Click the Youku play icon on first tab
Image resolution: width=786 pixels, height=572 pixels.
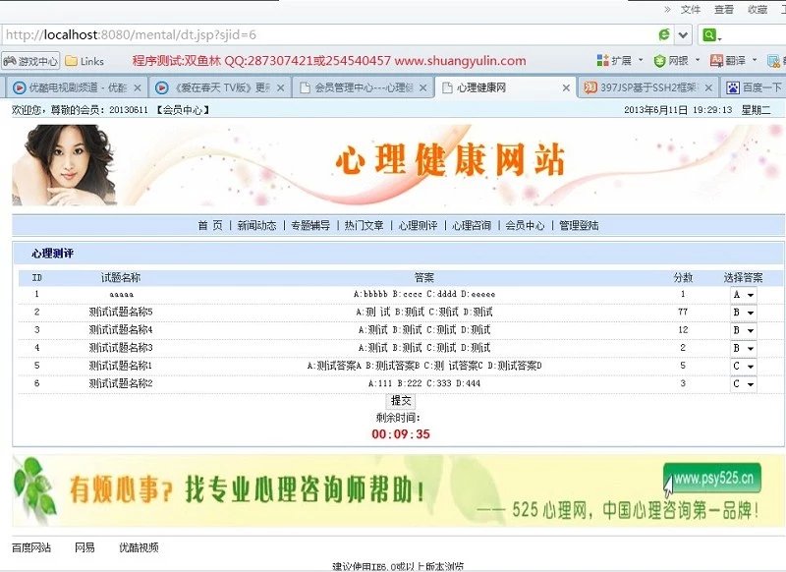[x=19, y=87]
